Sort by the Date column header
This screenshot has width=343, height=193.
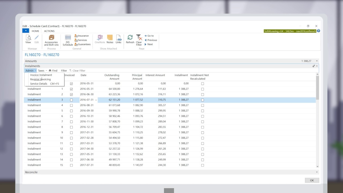(84, 75)
